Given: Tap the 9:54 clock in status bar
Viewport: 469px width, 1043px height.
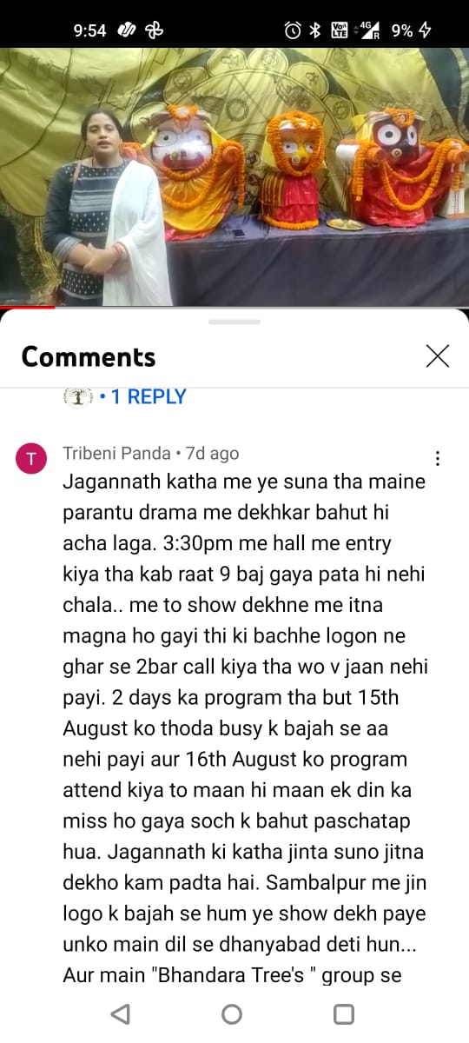Looking at the screenshot, I should (89, 30).
